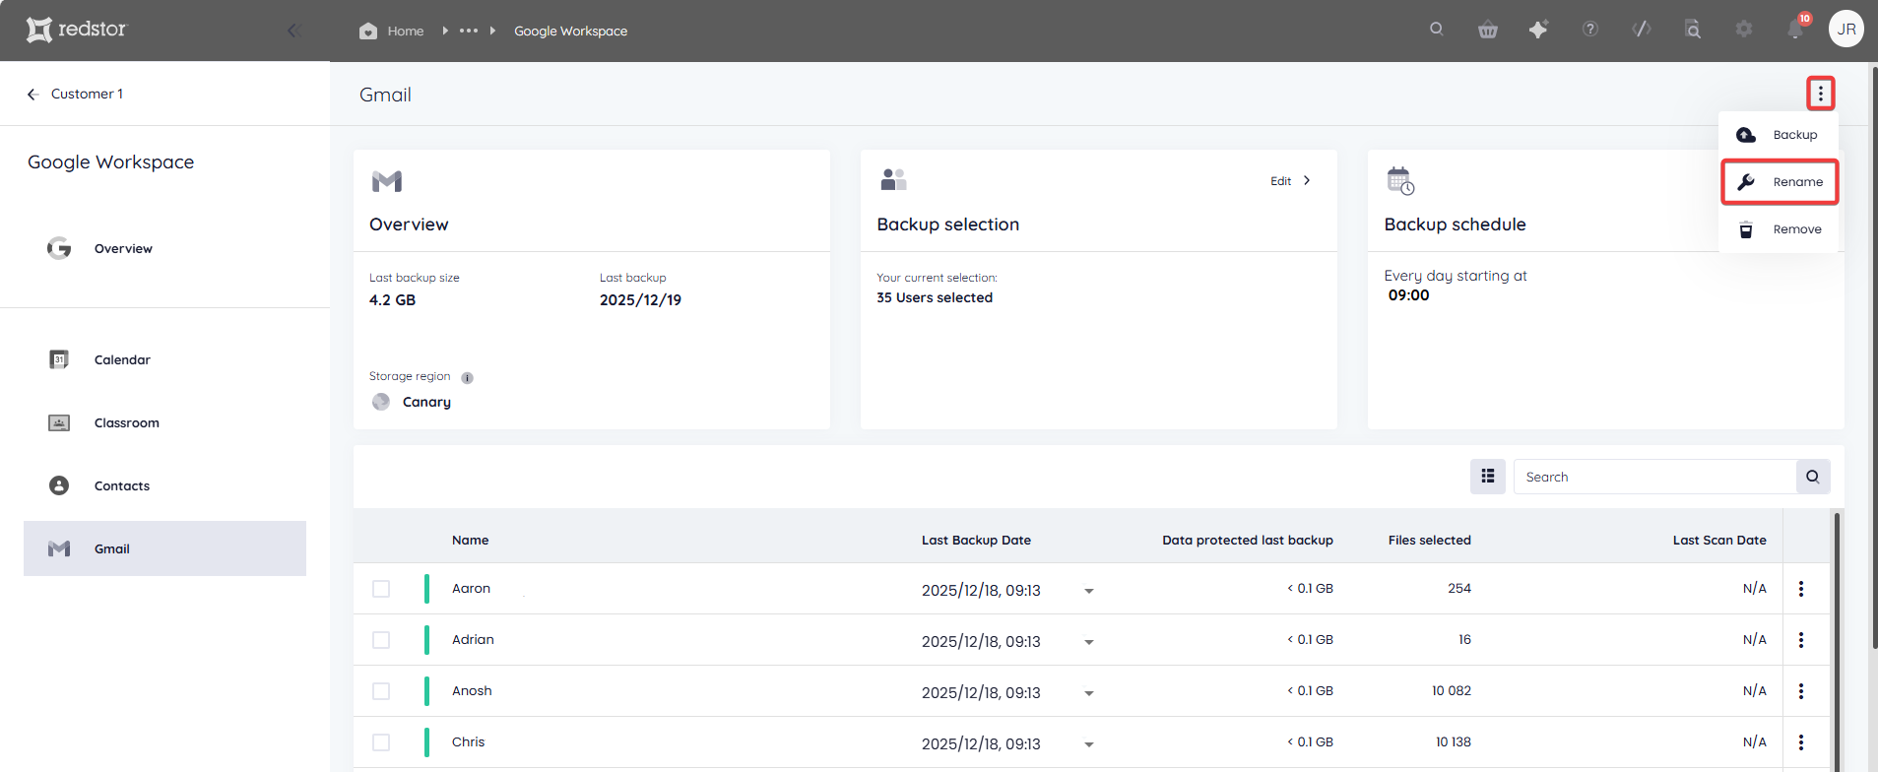The width and height of the screenshot is (1878, 772).
Task: Click the storage region info icon
Action: coord(468,378)
